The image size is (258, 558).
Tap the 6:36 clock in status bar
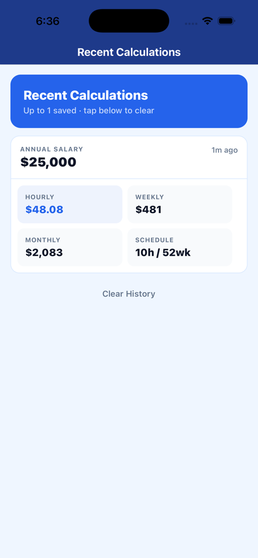[x=47, y=21]
